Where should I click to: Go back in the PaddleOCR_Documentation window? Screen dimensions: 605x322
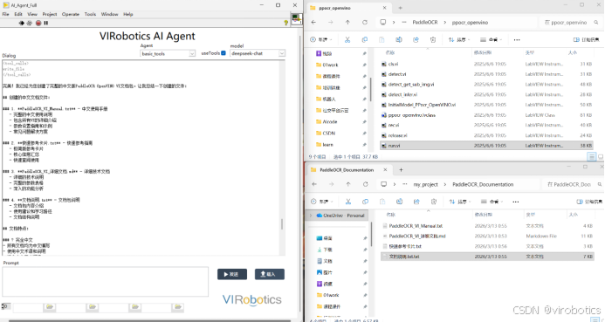(x=314, y=184)
